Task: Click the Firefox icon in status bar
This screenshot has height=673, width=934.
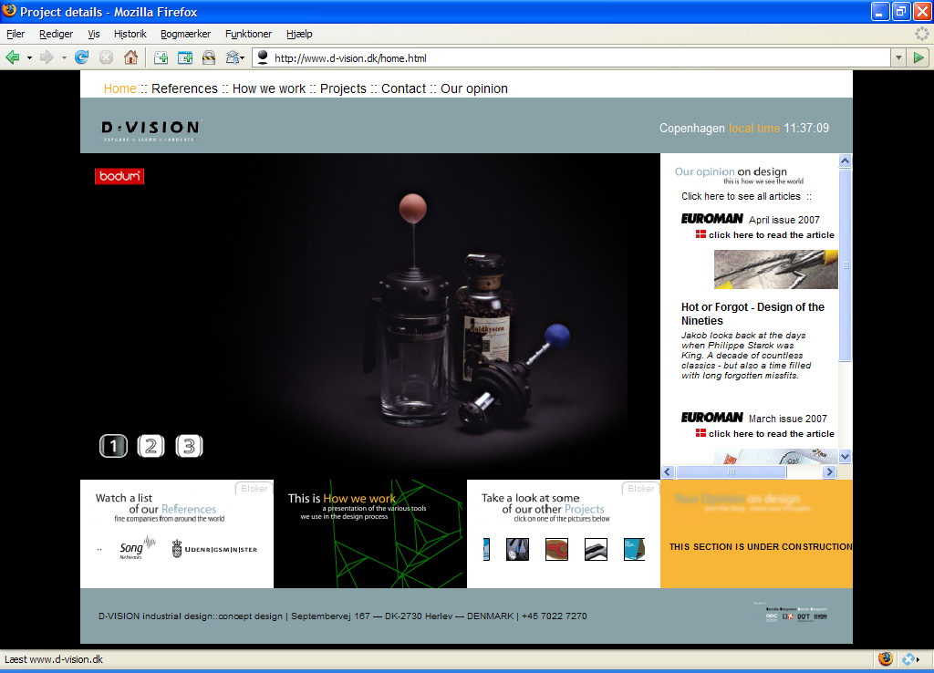Action: click(x=886, y=658)
